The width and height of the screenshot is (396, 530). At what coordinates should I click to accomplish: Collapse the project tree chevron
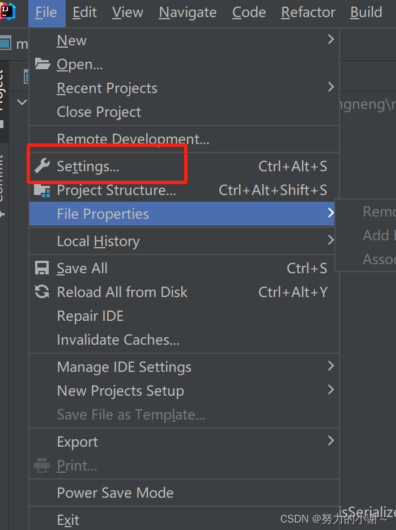[x=22, y=103]
